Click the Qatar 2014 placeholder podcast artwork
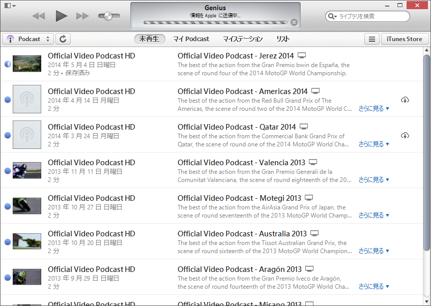 point(27,135)
